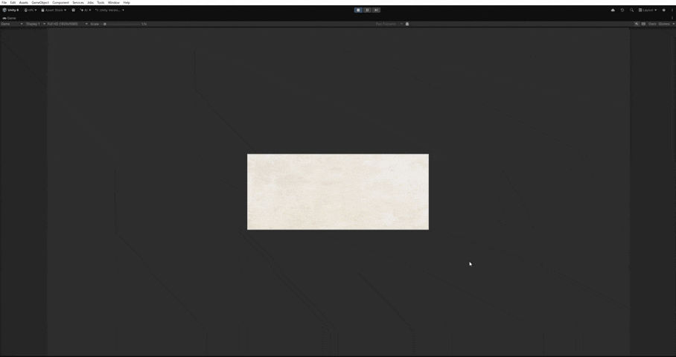Image resolution: width=676 pixels, height=357 pixels.
Task: Click the Scale slider handle
Action: click(105, 24)
